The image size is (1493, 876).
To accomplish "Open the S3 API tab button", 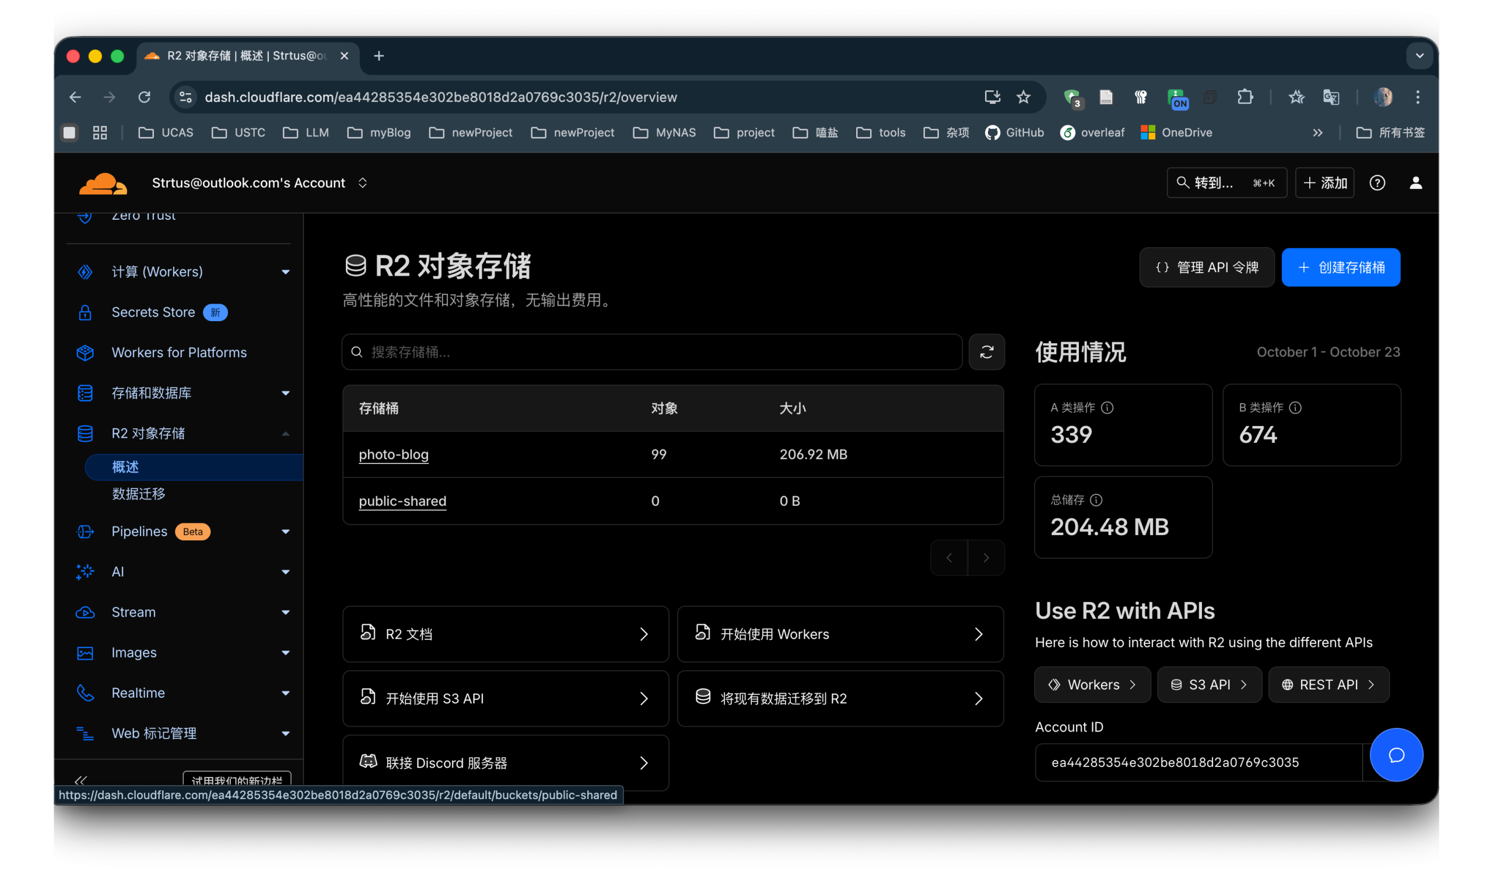I will 1208,685.
